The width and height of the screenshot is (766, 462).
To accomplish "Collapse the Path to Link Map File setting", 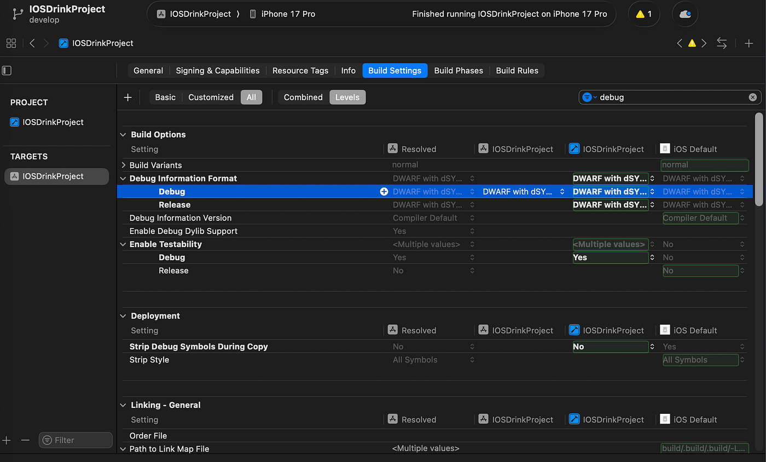I will click(x=123, y=449).
